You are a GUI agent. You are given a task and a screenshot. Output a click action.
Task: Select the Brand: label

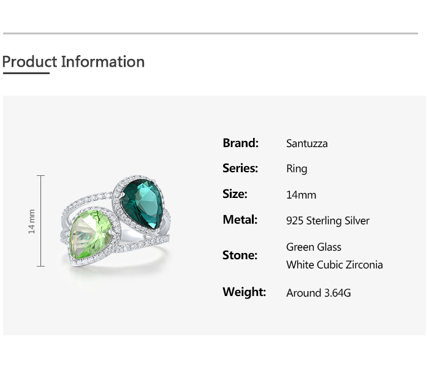pos(240,143)
